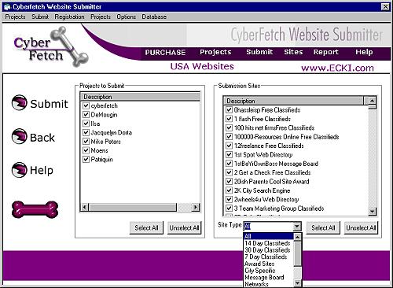Toggle 1st Spot Web Directory checkbox
393x288 pixels.
(x=229, y=154)
